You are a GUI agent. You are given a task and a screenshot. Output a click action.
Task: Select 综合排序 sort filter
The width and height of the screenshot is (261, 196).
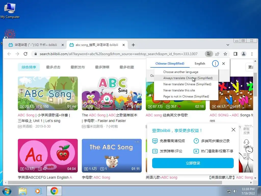[x=29, y=67]
